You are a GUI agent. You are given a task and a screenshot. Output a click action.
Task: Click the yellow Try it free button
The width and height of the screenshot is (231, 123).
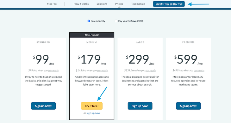(92, 106)
